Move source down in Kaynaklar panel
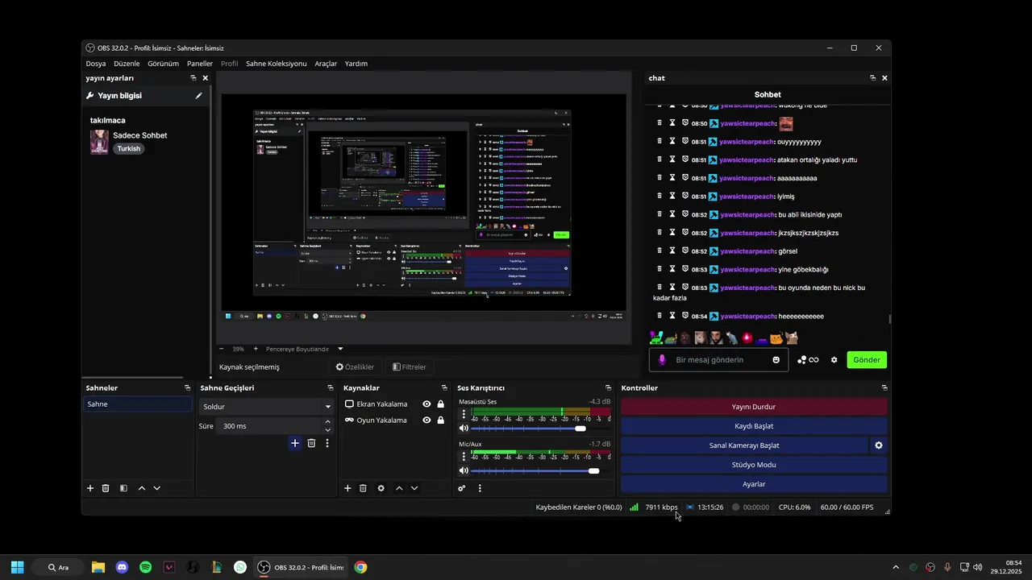Image resolution: width=1032 pixels, height=580 pixels. (414, 488)
